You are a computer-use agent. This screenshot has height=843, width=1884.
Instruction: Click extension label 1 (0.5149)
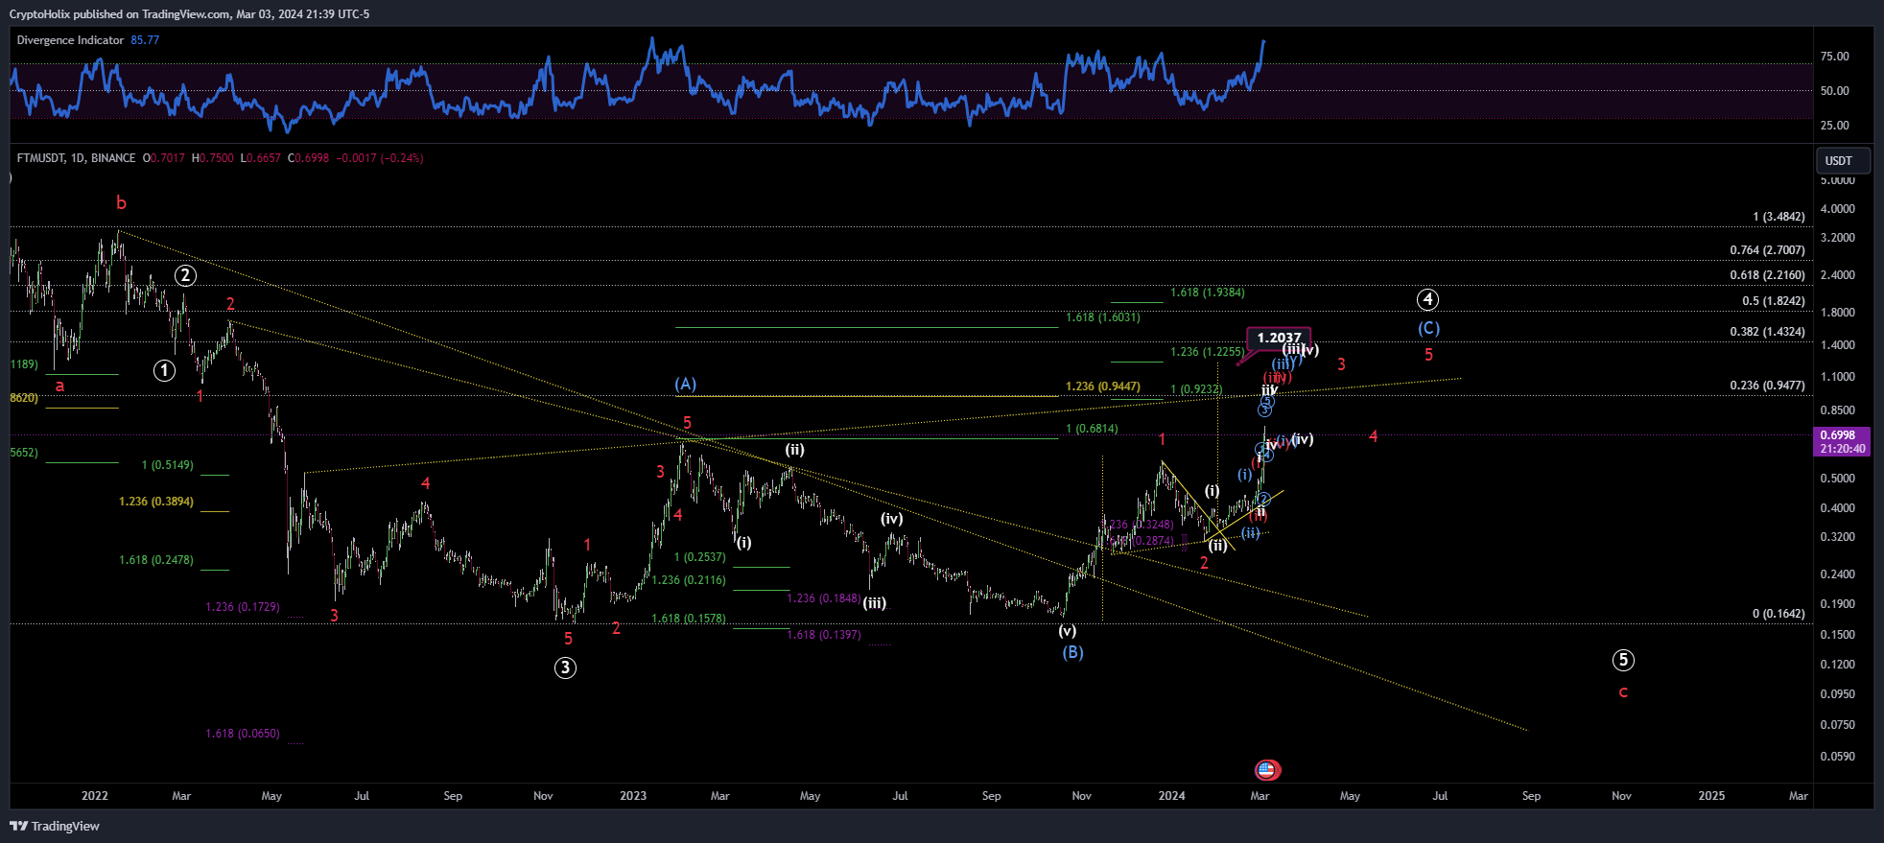(x=168, y=465)
